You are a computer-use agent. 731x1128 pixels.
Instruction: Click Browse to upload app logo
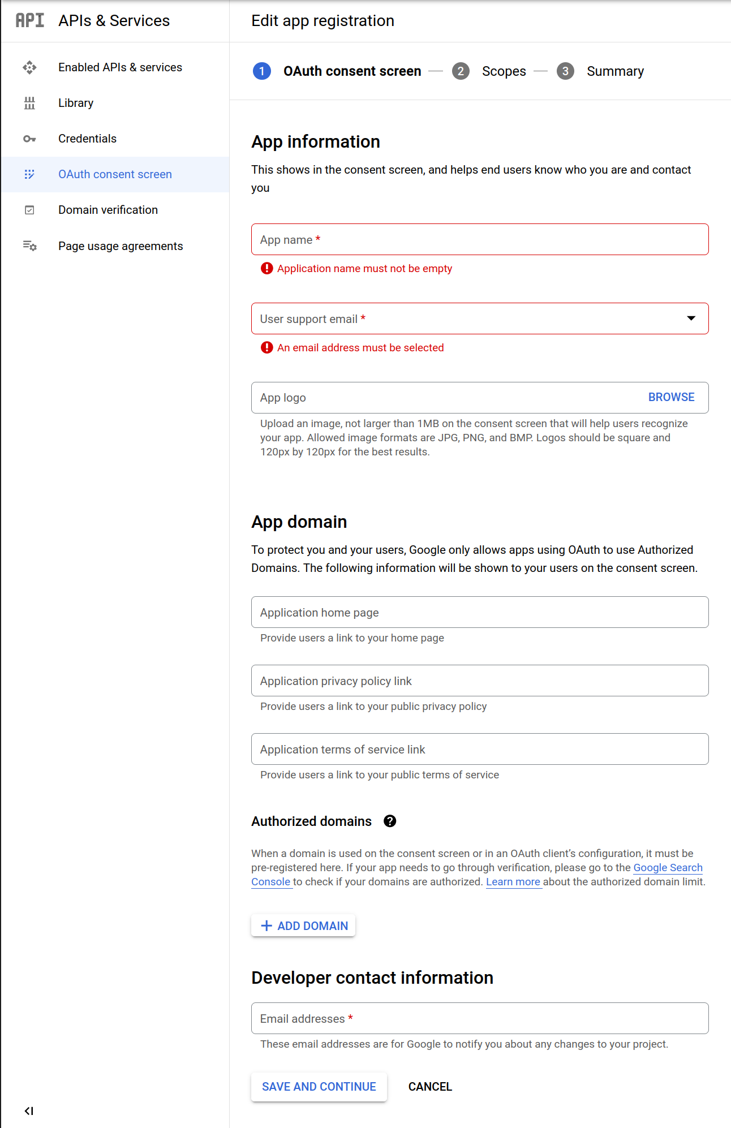(671, 397)
